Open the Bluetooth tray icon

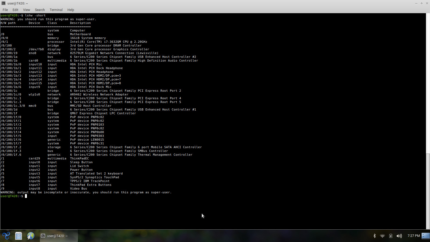pos(374,236)
